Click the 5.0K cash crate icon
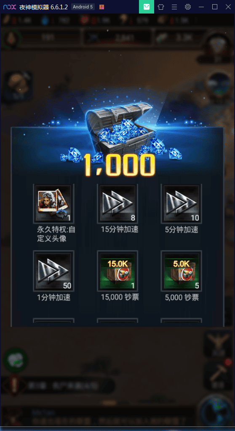 (x=182, y=271)
